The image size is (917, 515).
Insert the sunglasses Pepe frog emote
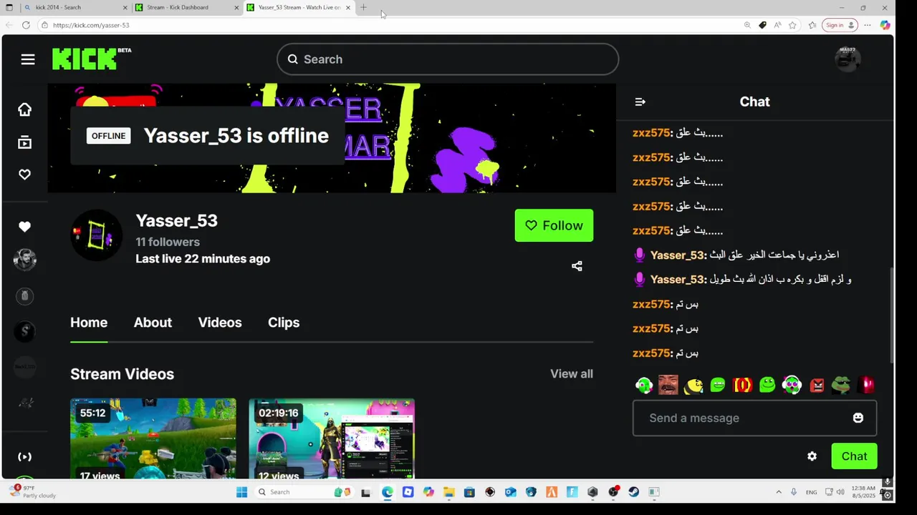pyautogui.click(x=841, y=385)
